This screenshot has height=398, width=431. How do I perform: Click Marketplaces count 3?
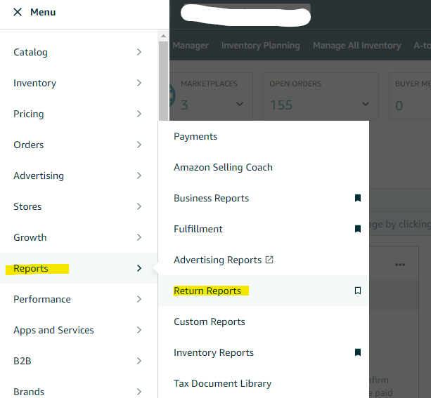click(184, 105)
